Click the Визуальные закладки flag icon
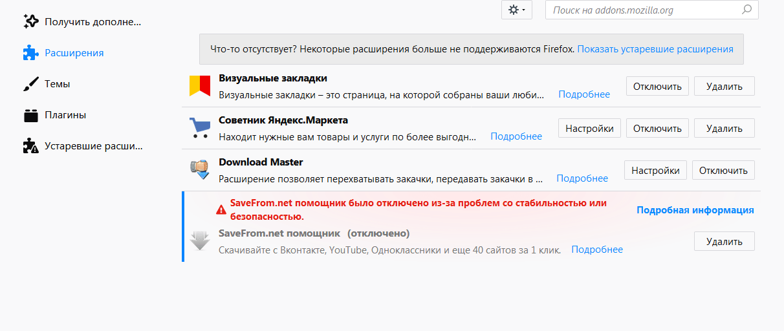784x331 pixels. pos(200,86)
